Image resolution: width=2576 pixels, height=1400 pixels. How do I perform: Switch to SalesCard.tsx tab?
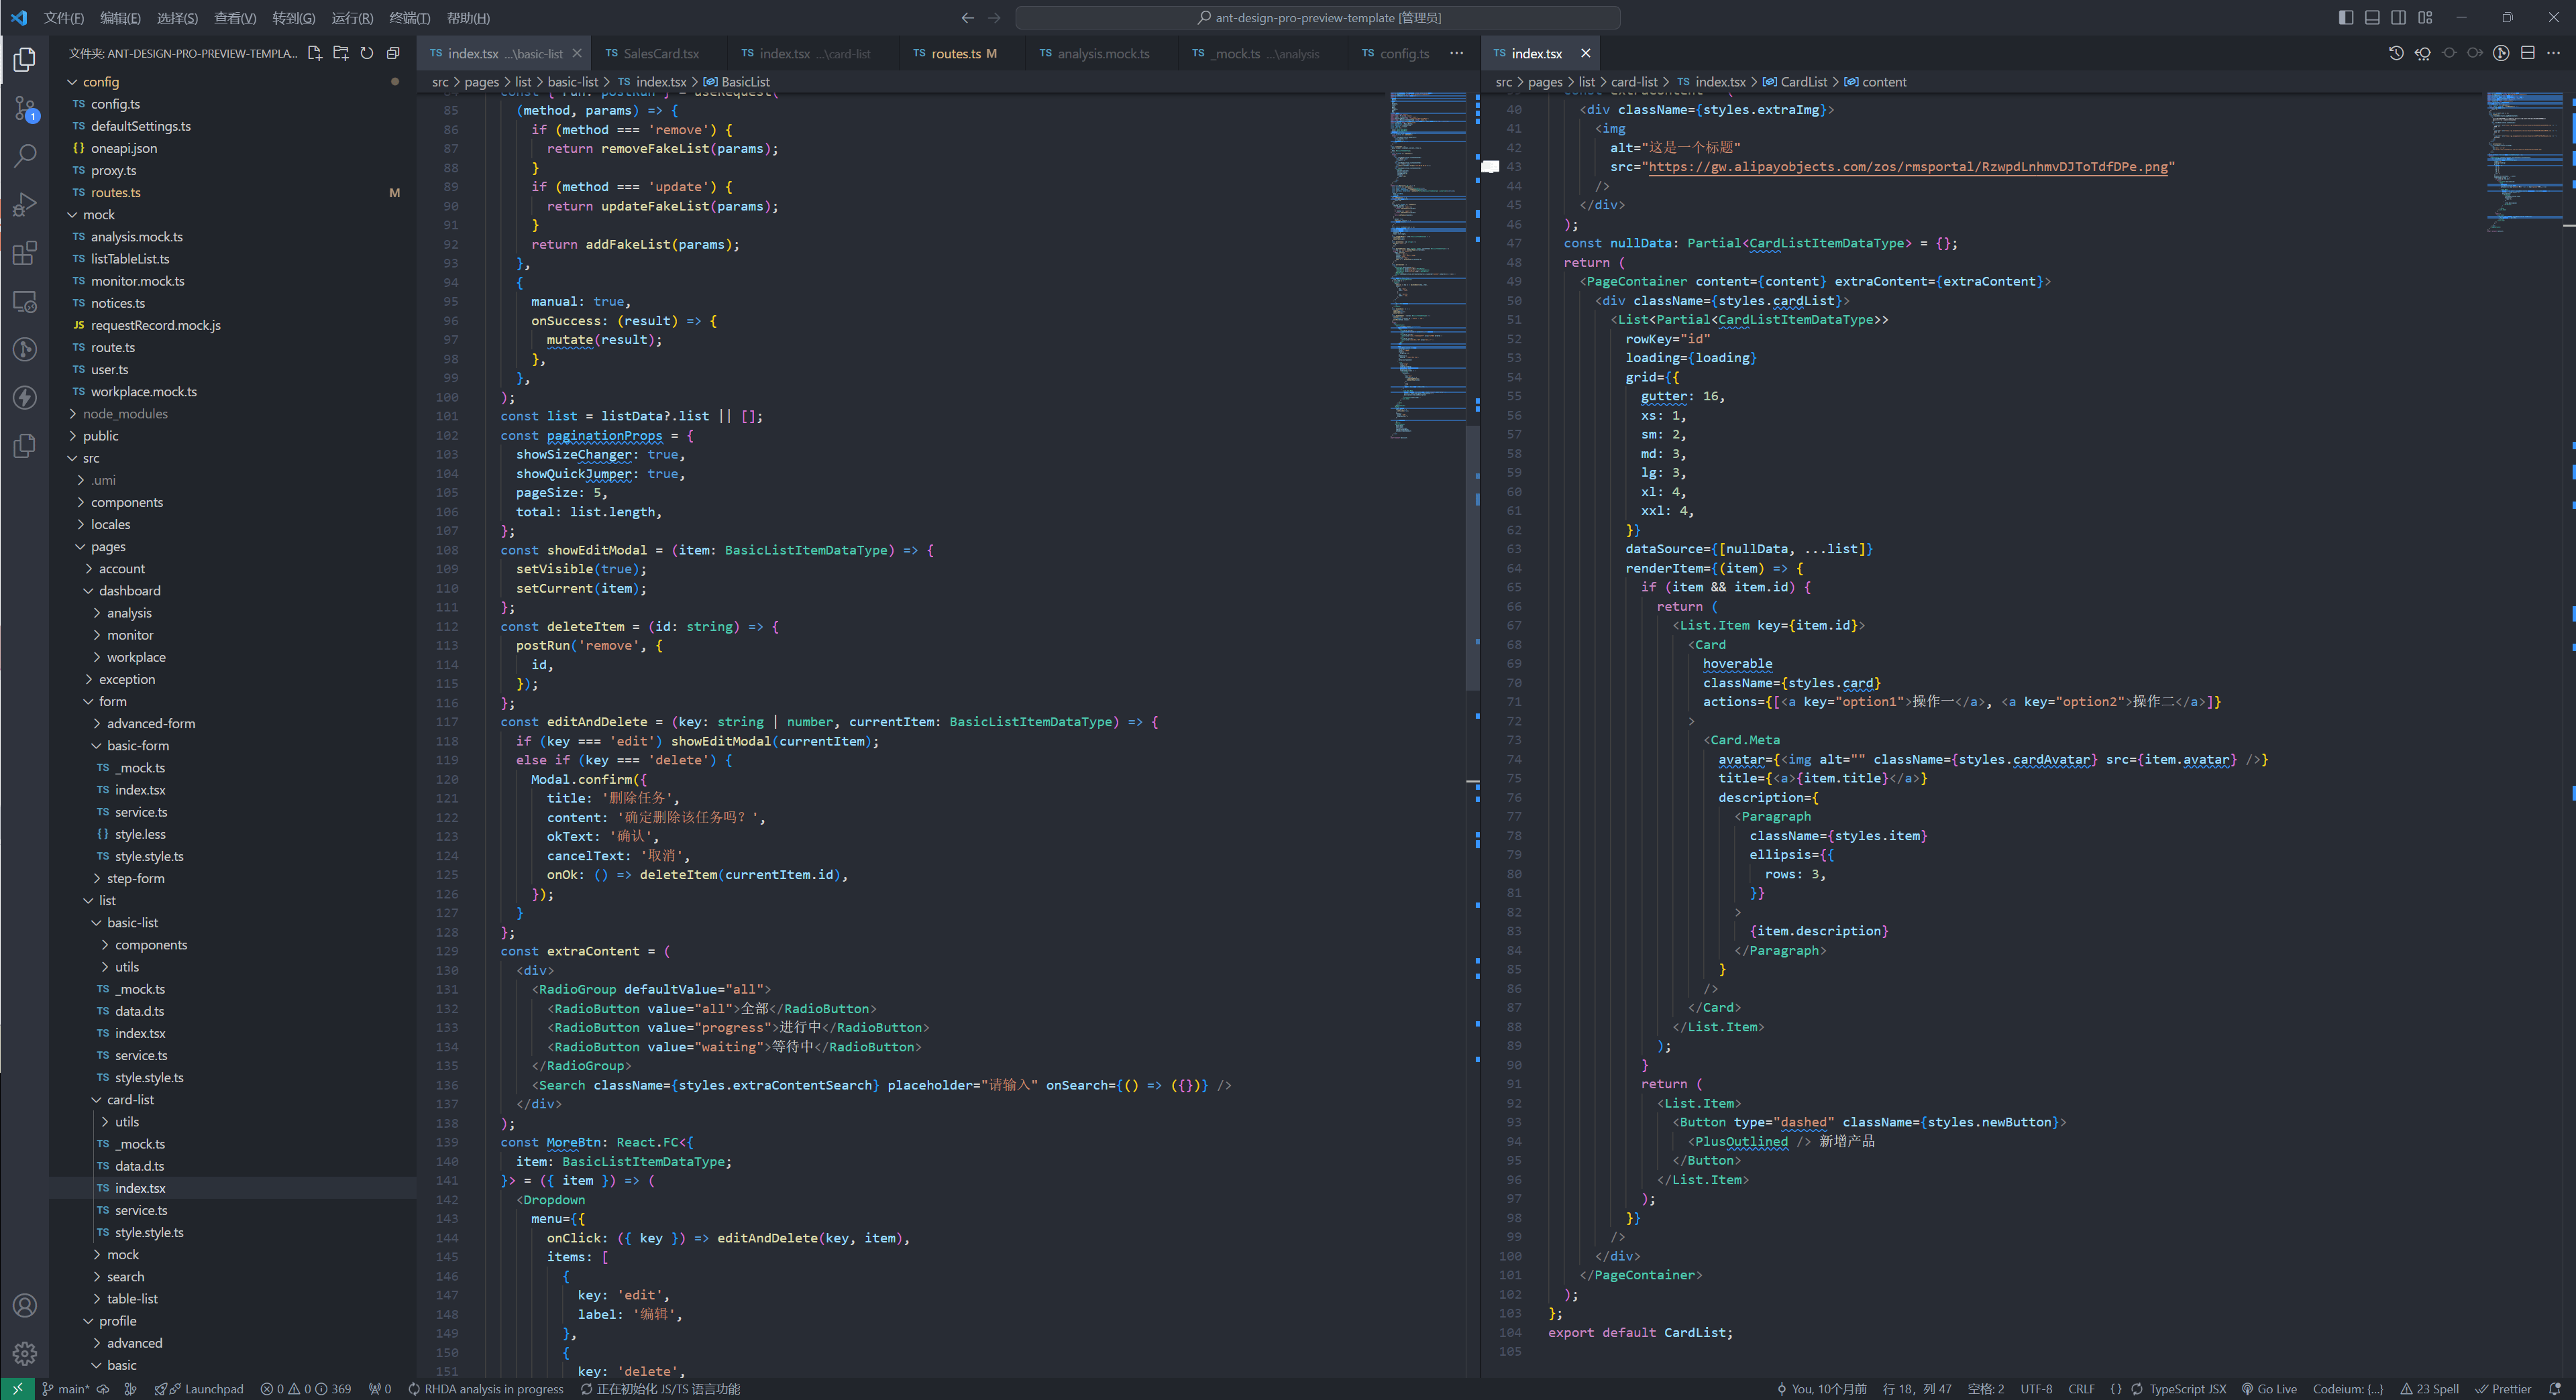[660, 53]
